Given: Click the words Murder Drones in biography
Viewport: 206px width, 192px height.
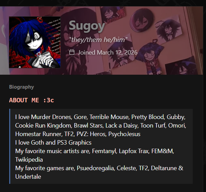Looking at the screenshot, I should (x=51, y=117).
